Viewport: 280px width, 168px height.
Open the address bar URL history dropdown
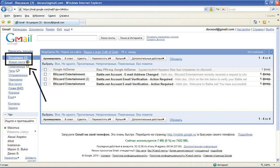coord(206,9)
